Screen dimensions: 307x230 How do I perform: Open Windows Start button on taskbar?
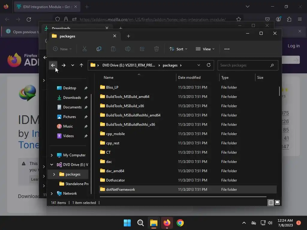127,223
